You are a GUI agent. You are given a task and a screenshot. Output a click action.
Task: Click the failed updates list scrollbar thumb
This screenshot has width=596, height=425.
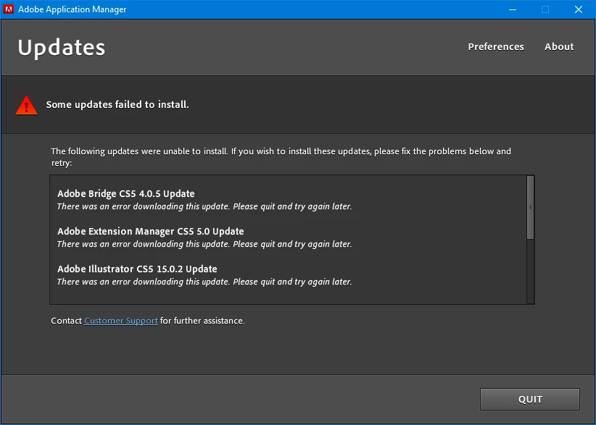click(x=530, y=208)
